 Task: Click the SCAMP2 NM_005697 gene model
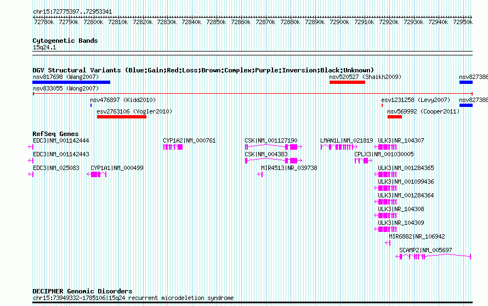pos(433,257)
